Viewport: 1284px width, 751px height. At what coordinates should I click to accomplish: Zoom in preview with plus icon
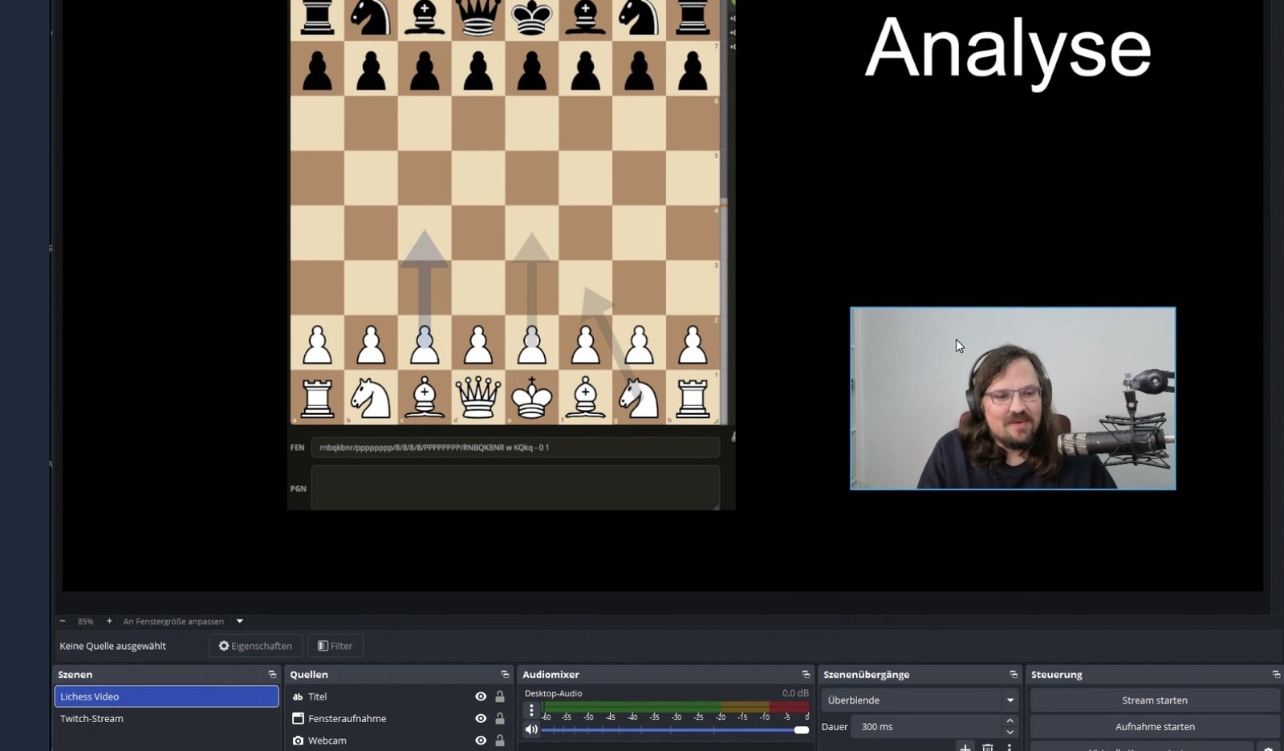[109, 621]
